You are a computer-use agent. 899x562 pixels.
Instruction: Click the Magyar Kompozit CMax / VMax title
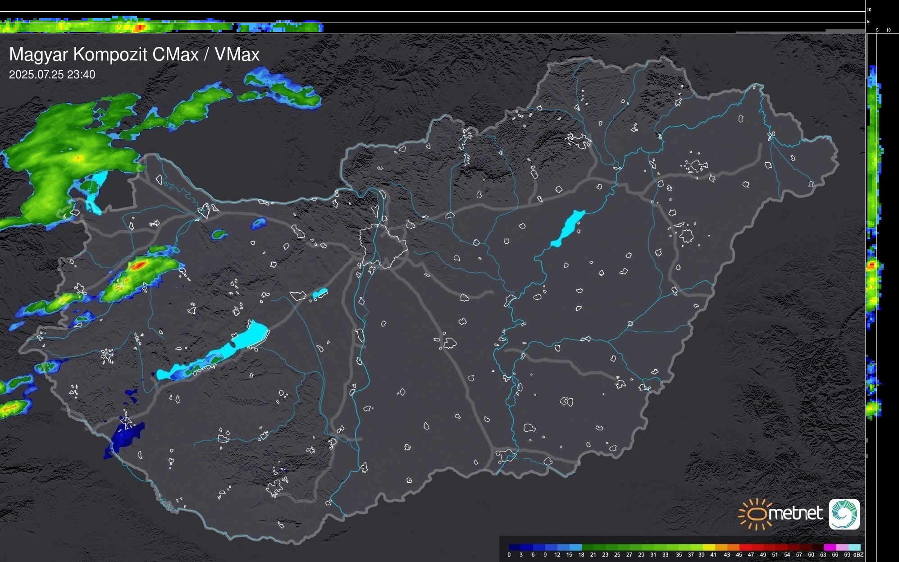tap(134, 55)
